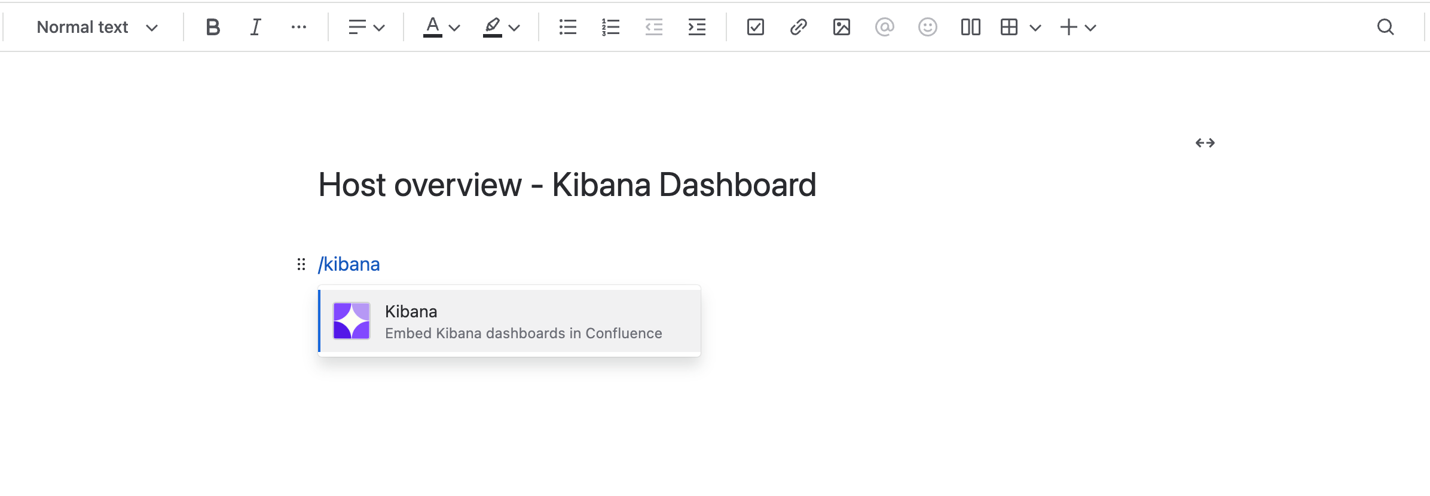Open more formatting options ellipsis
The height and width of the screenshot is (496, 1430).
pyautogui.click(x=299, y=27)
